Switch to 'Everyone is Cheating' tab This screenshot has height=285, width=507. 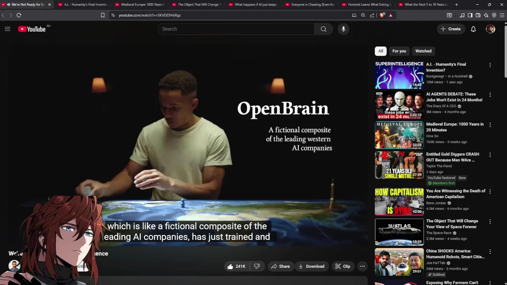(x=309, y=4)
